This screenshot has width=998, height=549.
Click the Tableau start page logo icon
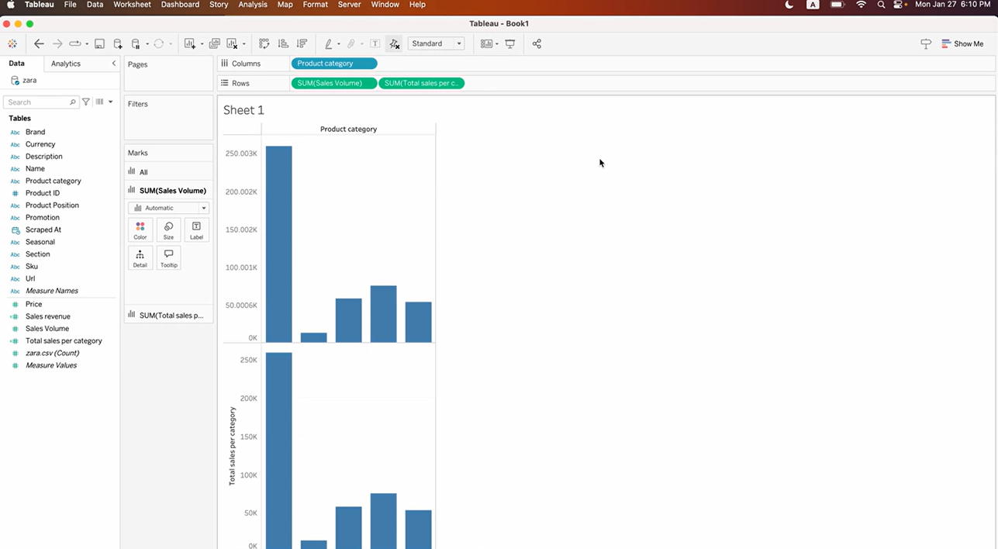(x=12, y=44)
